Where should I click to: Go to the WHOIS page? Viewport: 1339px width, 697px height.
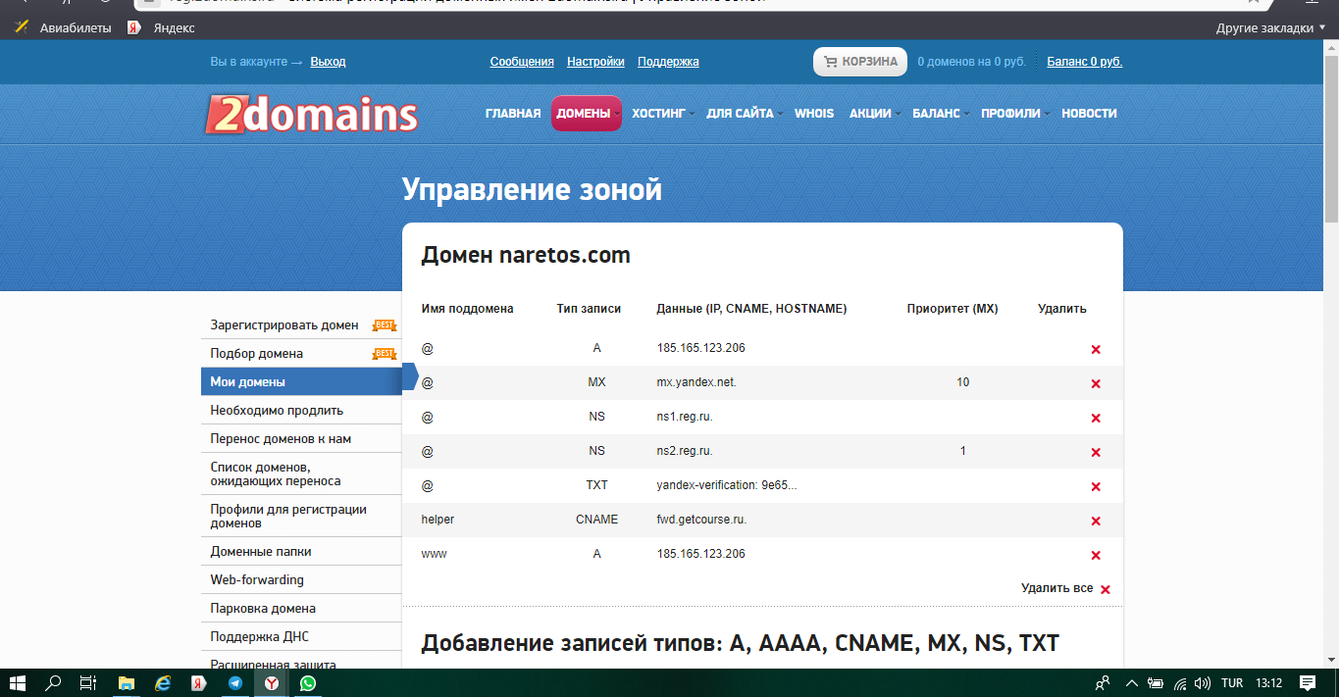[814, 114]
